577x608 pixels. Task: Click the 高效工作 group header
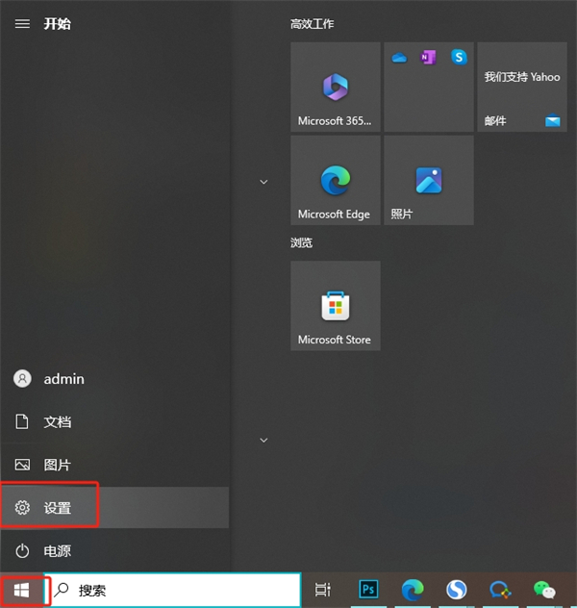click(x=312, y=24)
